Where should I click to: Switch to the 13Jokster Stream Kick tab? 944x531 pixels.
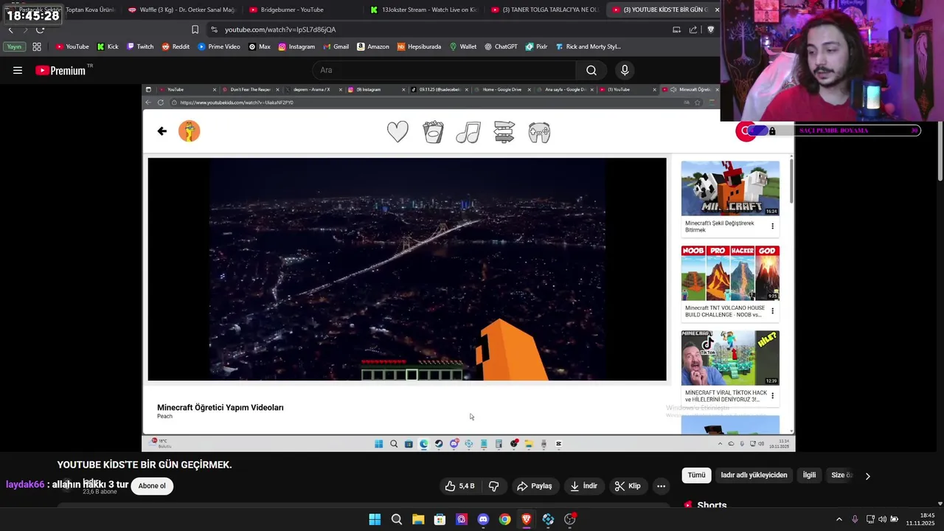pyautogui.click(x=424, y=10)
